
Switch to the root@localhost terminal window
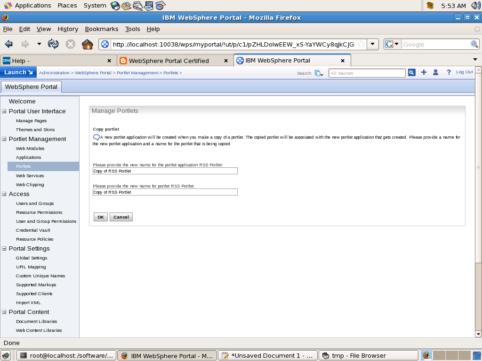click(66, 355)
